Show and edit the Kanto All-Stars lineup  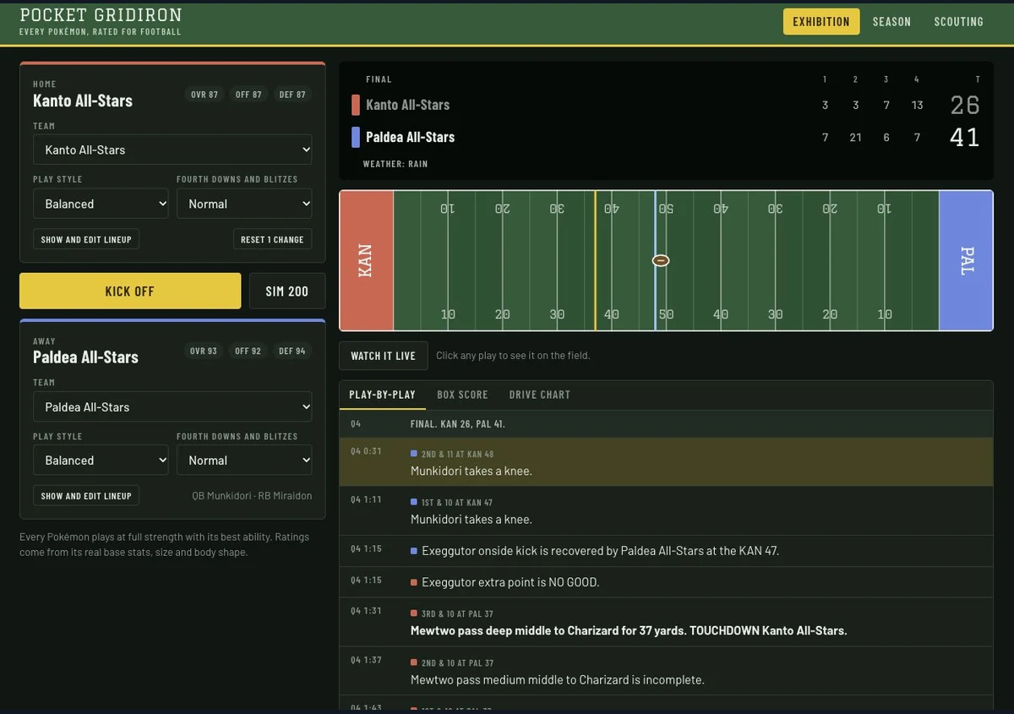(86, 239)
